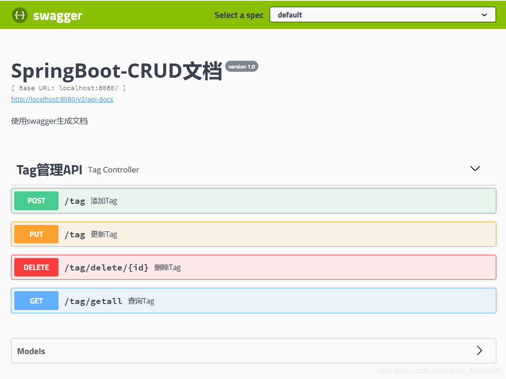
Task: Expand the 查询Tag operation row
Action: point(254,301)
